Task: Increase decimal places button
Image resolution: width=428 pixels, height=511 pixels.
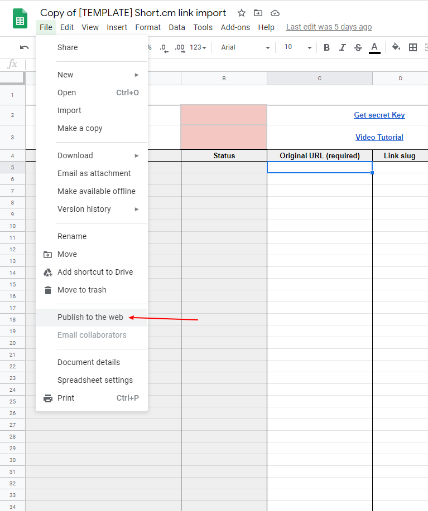Action: (180, 48)
